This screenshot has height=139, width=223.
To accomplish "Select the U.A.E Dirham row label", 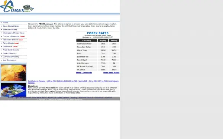I will point(83,63).
